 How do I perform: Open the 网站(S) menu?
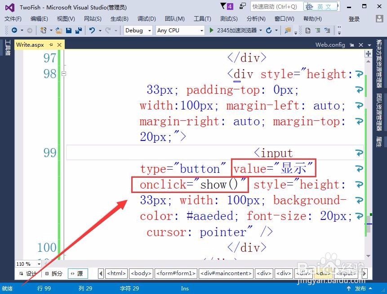coord(93,19)
